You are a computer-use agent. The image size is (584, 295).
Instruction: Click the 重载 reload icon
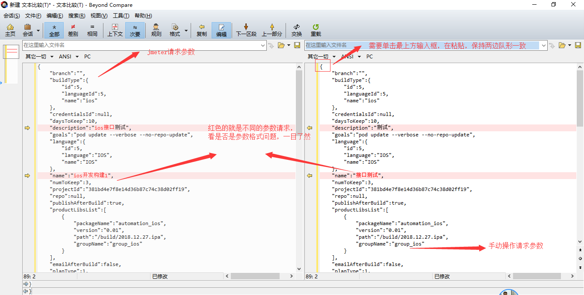tap(316, 30)
